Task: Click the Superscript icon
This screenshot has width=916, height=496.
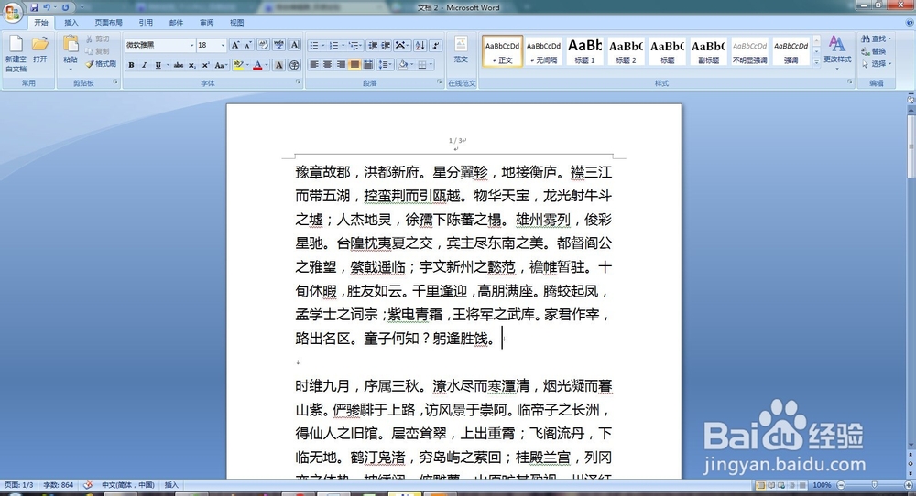Action: [205, 65]
